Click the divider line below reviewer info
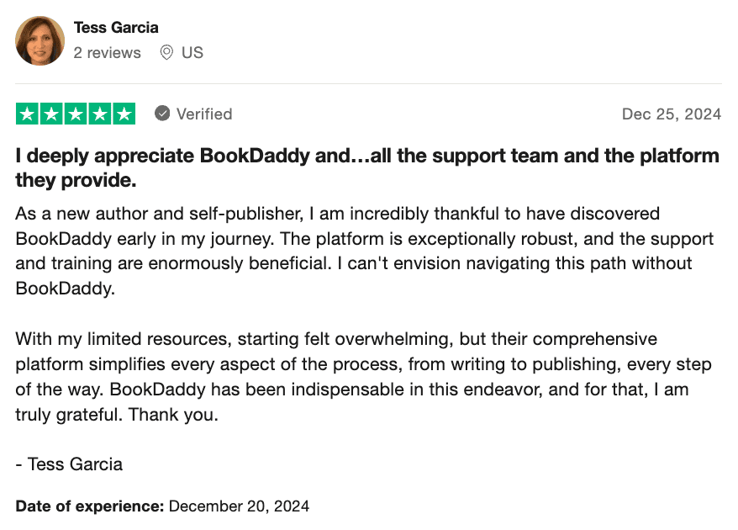The image size is (738, 530). click(368, 83)
